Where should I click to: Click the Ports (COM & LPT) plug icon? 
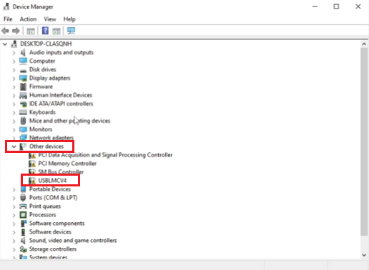[23, 198]
